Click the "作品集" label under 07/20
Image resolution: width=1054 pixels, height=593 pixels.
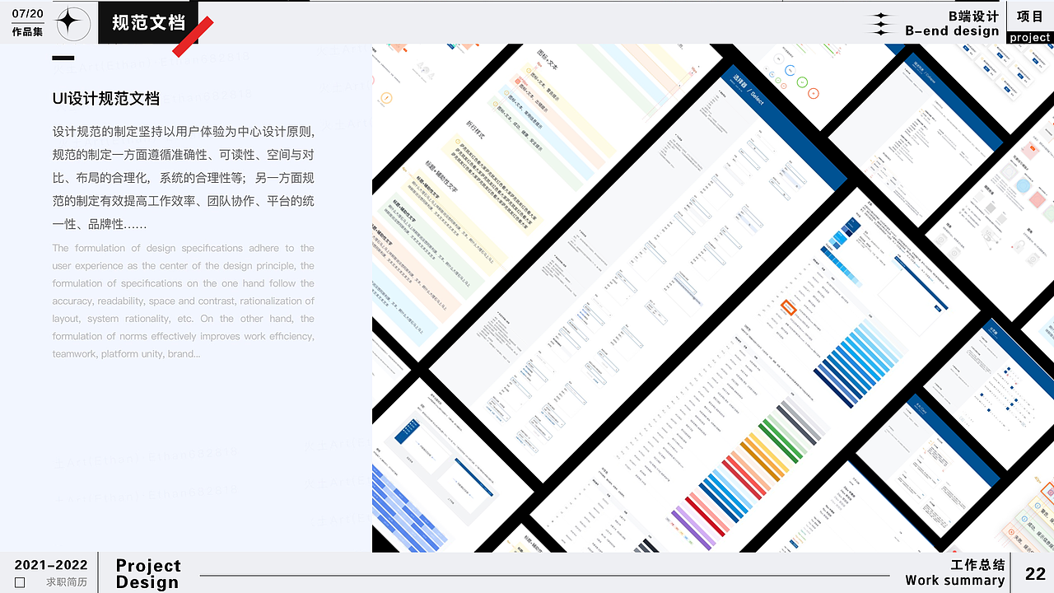[27, 32]
